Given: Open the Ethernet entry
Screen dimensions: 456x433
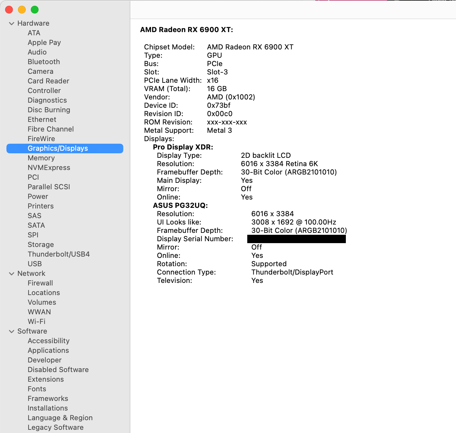Looking at the screenshot, I should click(x=42, y=120).
